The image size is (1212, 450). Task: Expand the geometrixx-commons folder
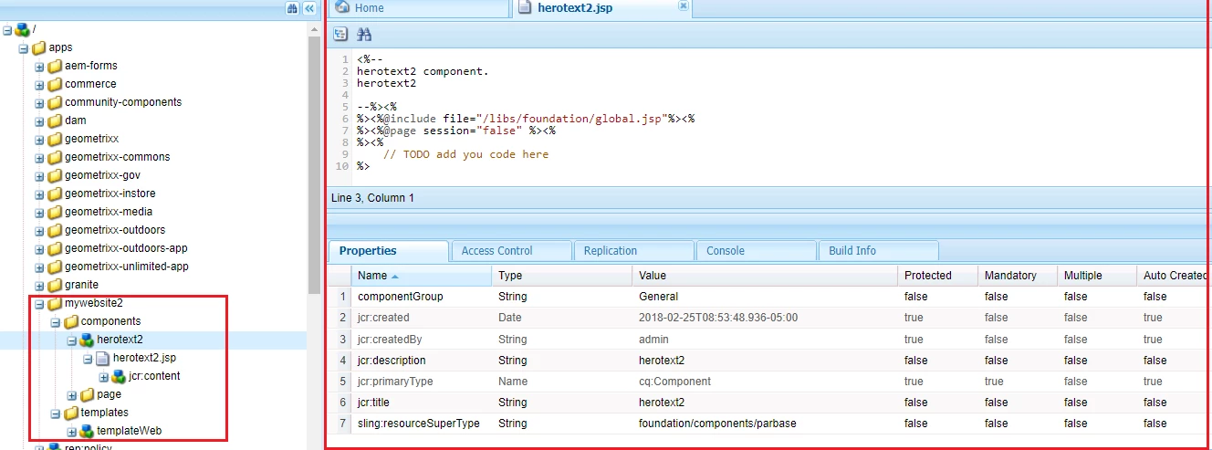39,157
